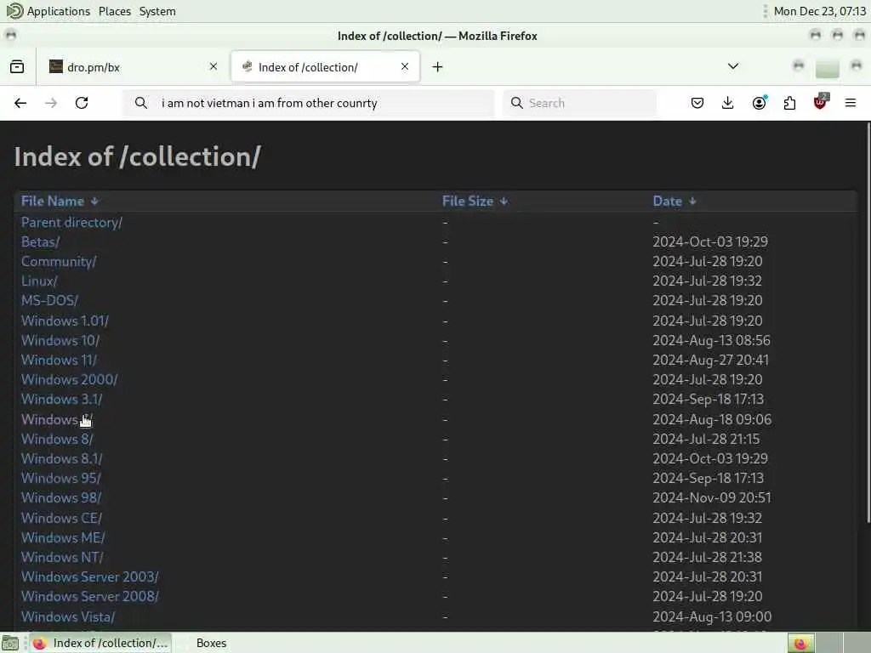Click the date 2024-Aug-27 20:41

click(710, 360)
